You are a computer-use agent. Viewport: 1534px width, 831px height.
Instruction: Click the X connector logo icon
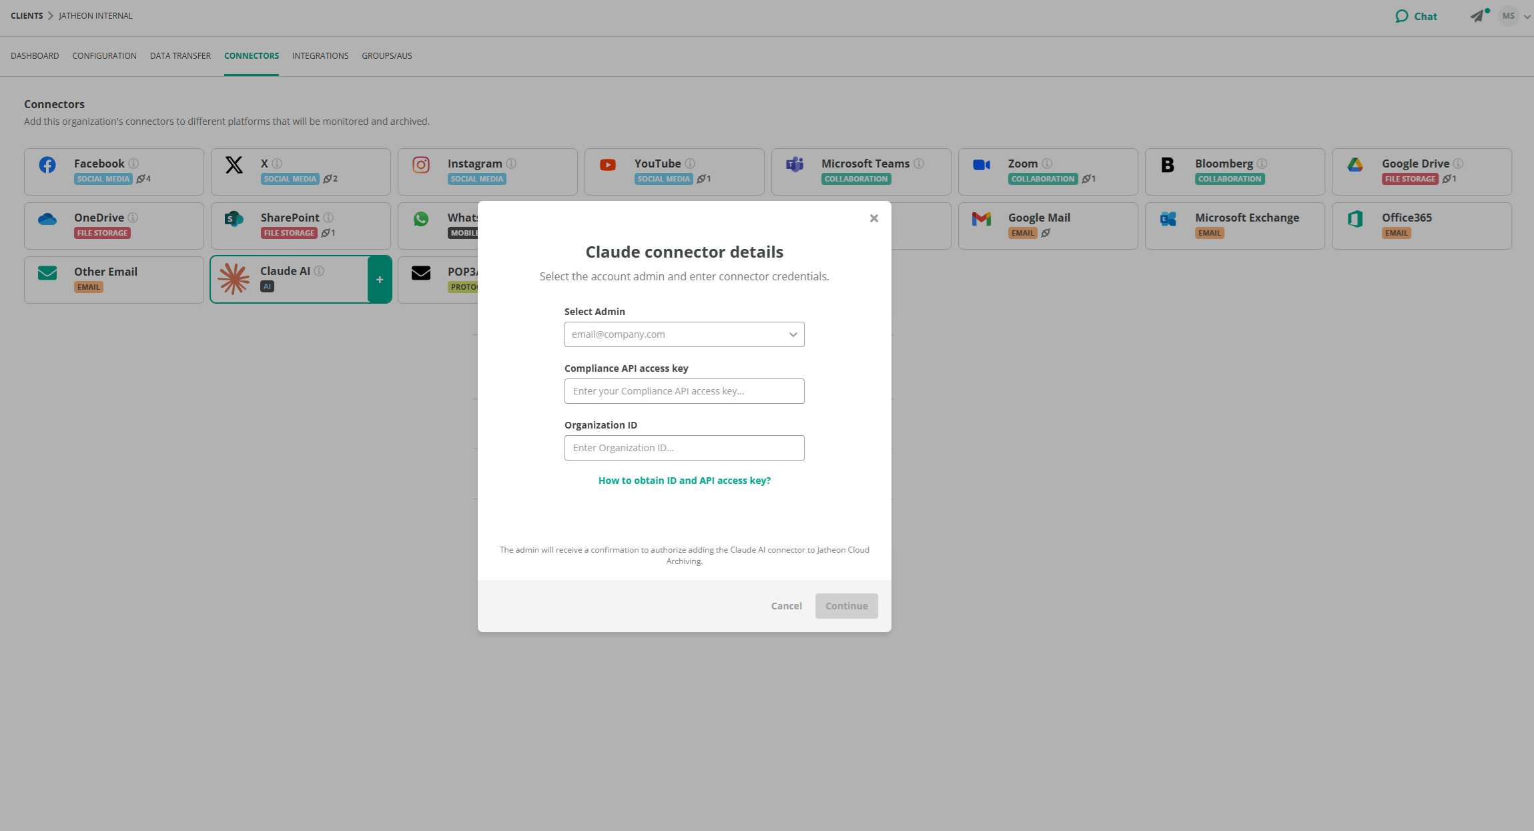tap(234, 165)
